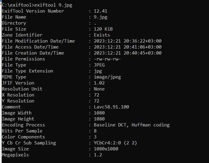Click the File Type value JPEG
Viewport: 209px width, 163px height.
99,65
